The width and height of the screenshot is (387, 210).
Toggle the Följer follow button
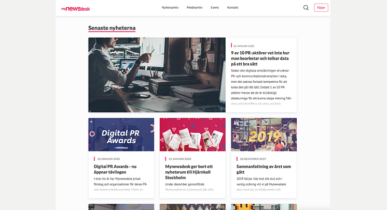click(321, 8)
